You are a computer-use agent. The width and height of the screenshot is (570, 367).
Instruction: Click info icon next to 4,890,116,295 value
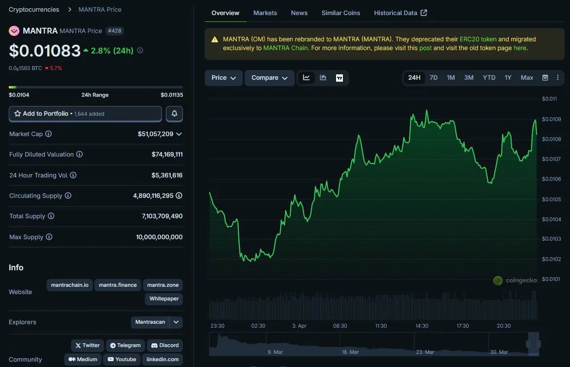(x=179, y=195)
